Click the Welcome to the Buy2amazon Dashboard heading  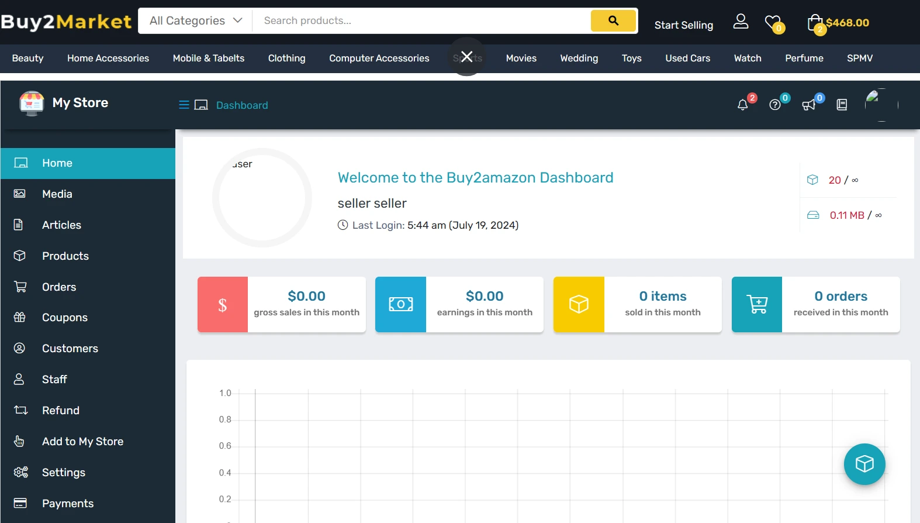click(475, 178)
